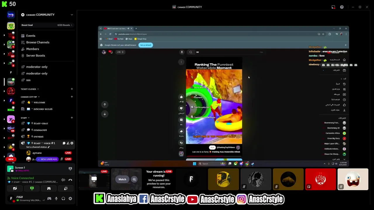
Task: Open YouTube bookmark in Chrome
Action: 119,39
